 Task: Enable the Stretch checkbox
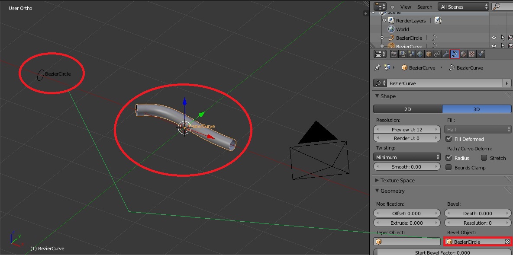(x=484, y=158)
